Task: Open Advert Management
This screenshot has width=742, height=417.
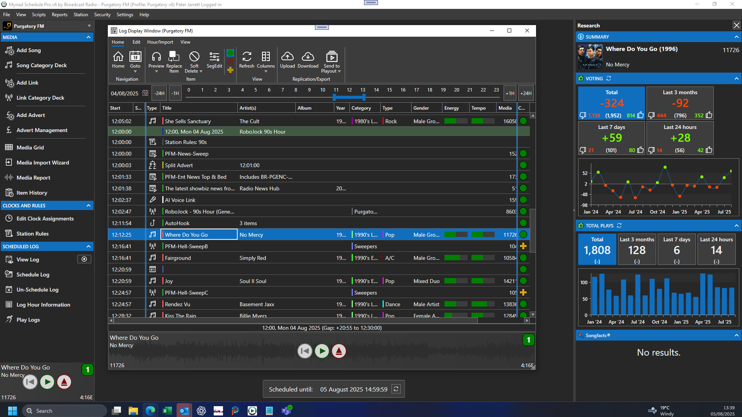Action: point(42,130)
